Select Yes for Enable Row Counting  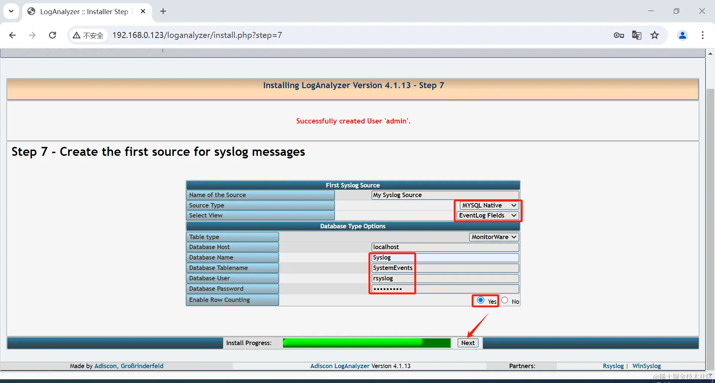(x=481, y=300)
